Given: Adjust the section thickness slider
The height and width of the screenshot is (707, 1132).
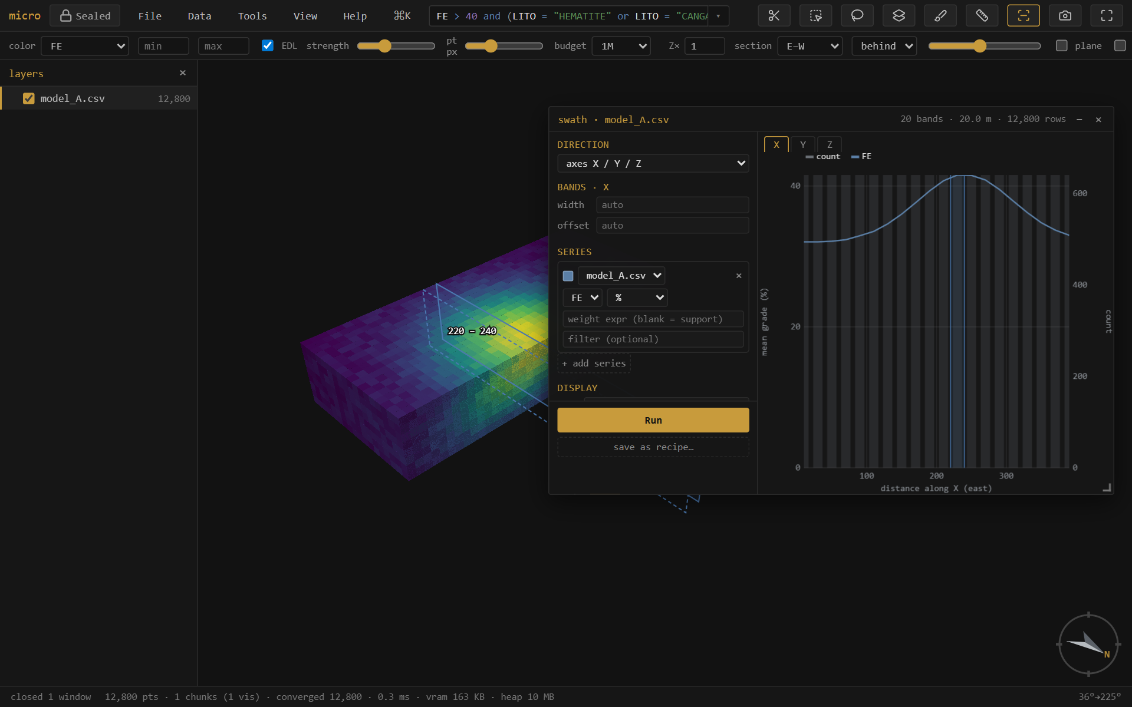Looking at the screenshot, I should coord(985,46).
